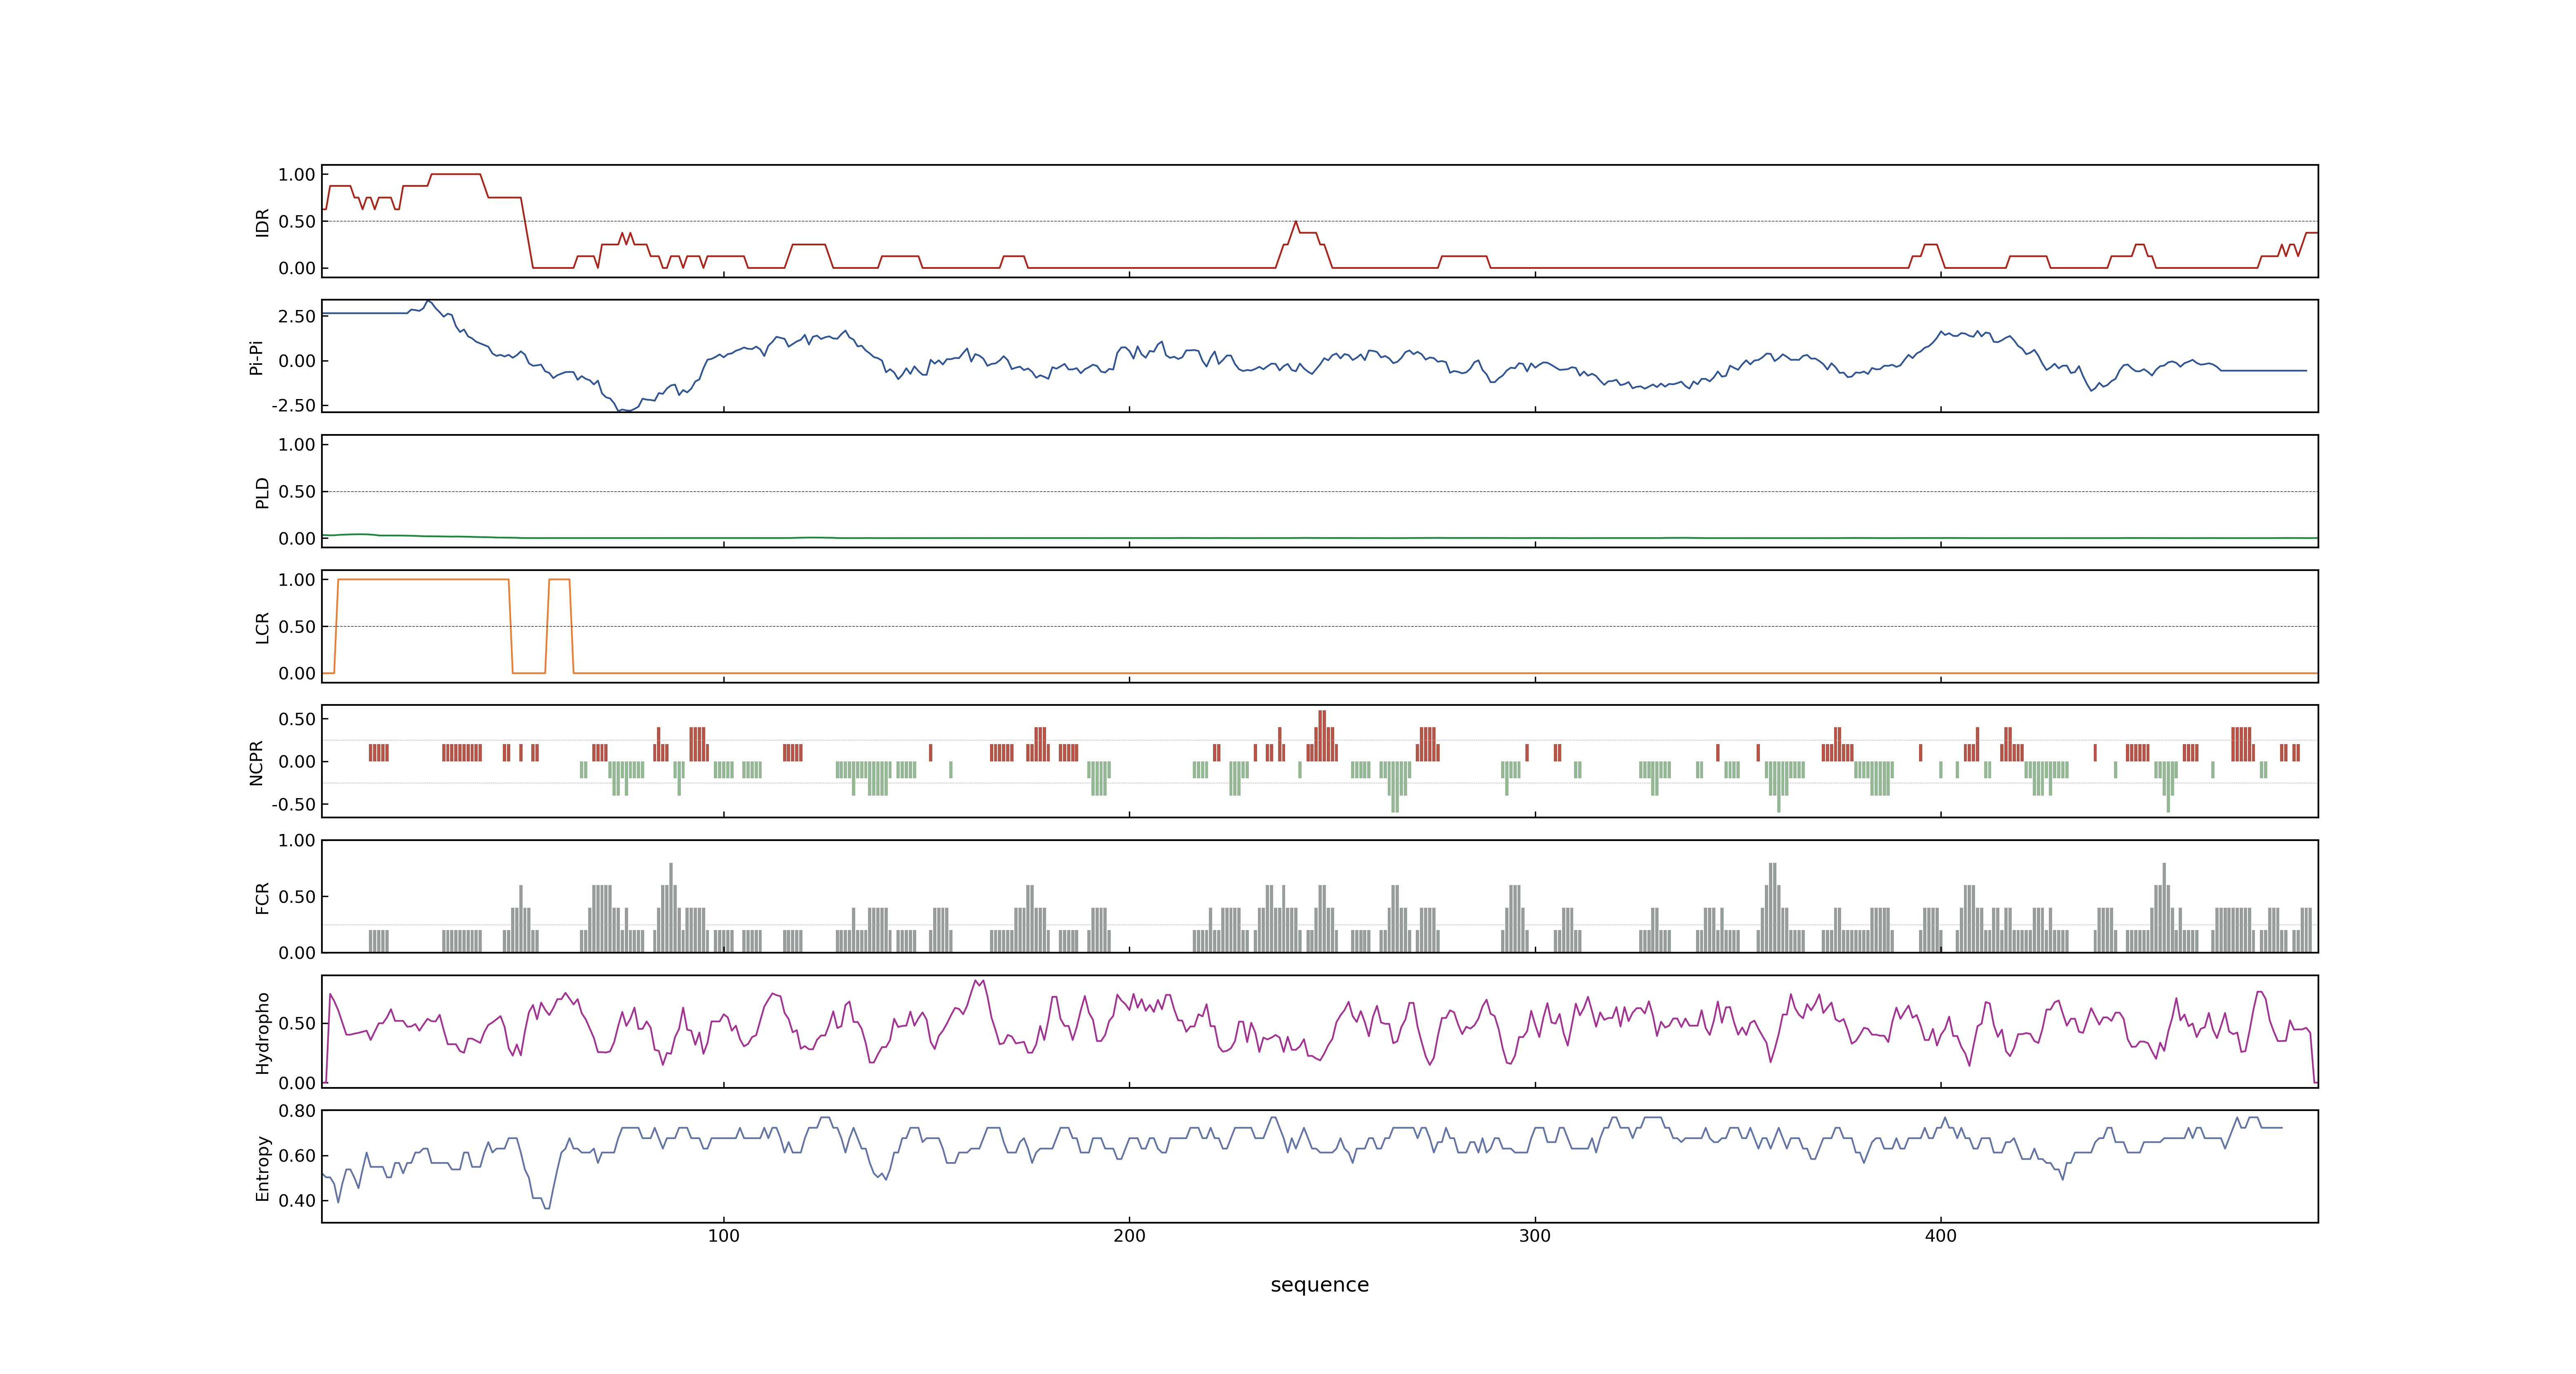
Task: Click the x-axis tick label 400
Action: [x=1940, y=1236]
